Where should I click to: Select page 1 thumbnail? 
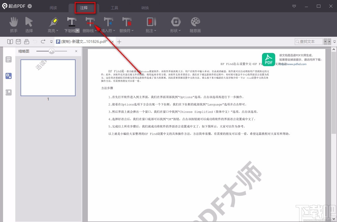[48, 77]
